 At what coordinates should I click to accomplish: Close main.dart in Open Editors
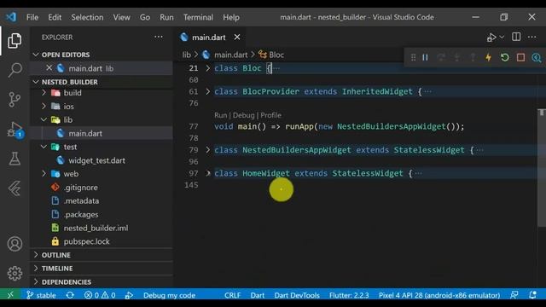(49, 68)
